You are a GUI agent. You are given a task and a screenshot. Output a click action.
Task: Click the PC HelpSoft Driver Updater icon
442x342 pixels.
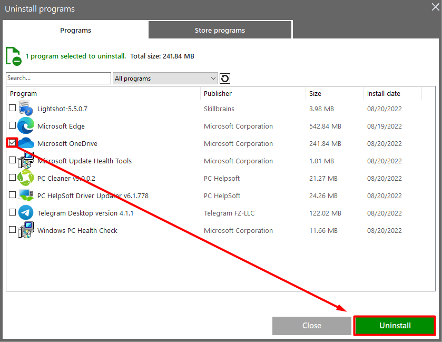tap(26, 195)
